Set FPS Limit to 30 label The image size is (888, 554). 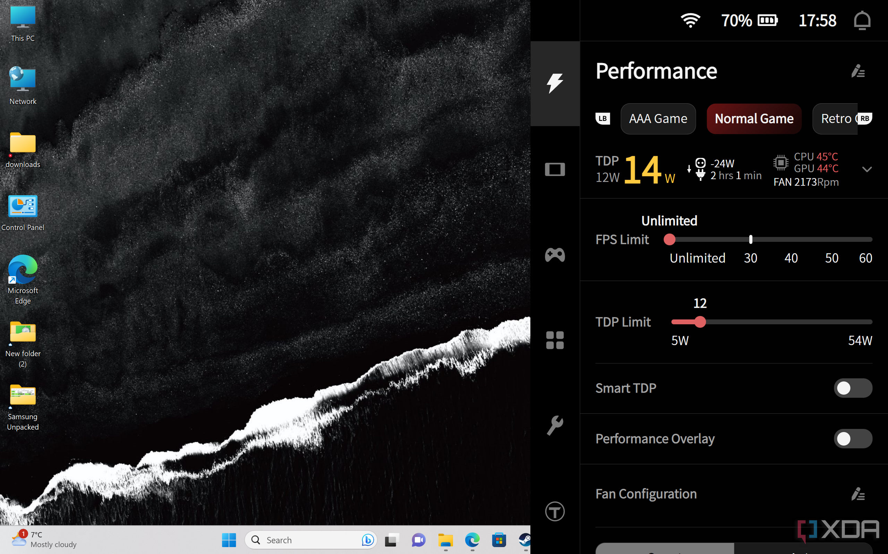pos(750,258)
